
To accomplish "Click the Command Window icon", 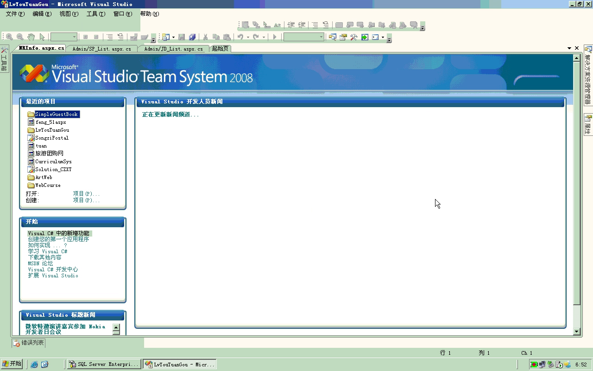I will (x=376, y=37).
